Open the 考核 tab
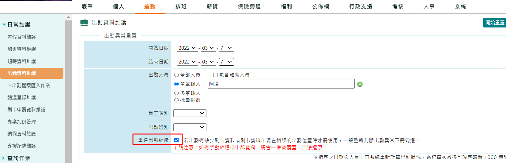Image resolution: width=506 pixels, height=163 pixels. point(398,6)
